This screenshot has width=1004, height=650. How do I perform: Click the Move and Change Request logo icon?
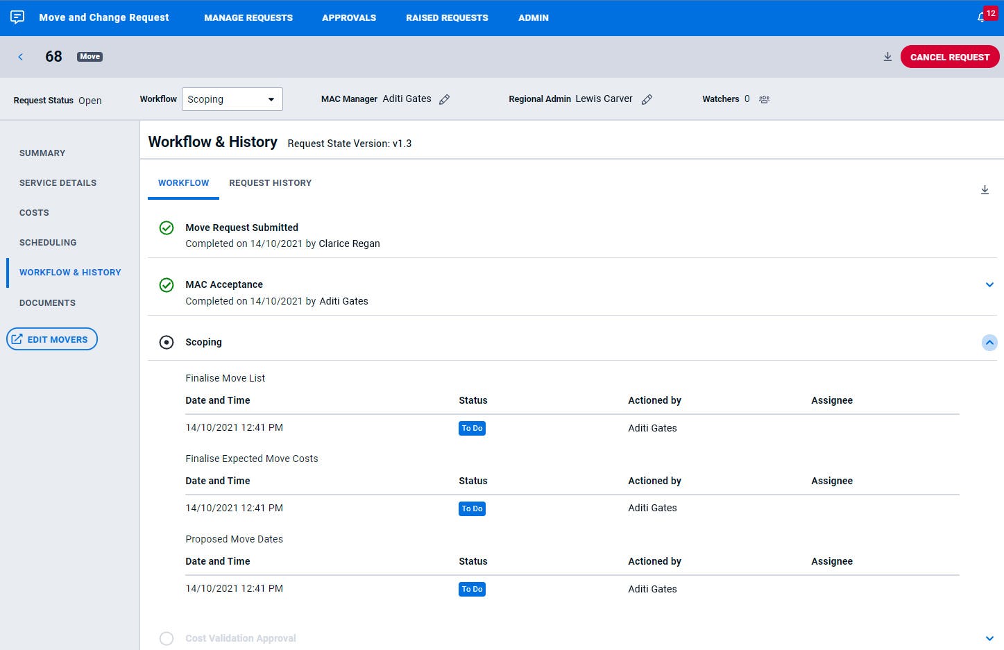point(16,17)
